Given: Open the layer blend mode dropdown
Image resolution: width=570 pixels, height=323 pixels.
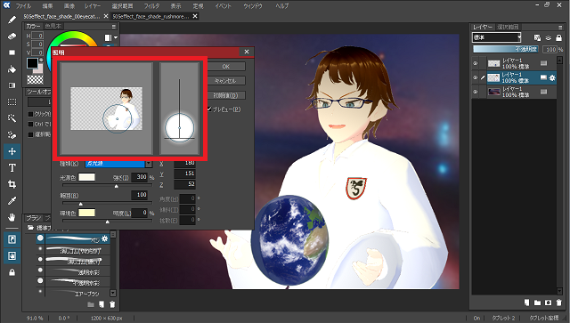Looking at the screenshot, I should coord(497,37).
